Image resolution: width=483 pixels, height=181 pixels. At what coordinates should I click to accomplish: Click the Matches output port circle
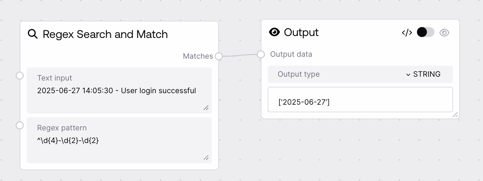(x=219, y=56)
